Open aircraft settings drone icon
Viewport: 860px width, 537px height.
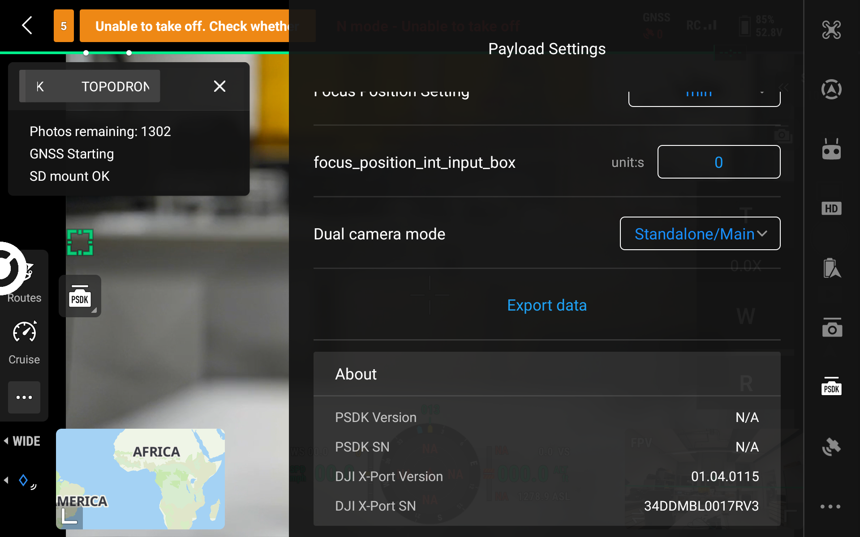(831, 30)
